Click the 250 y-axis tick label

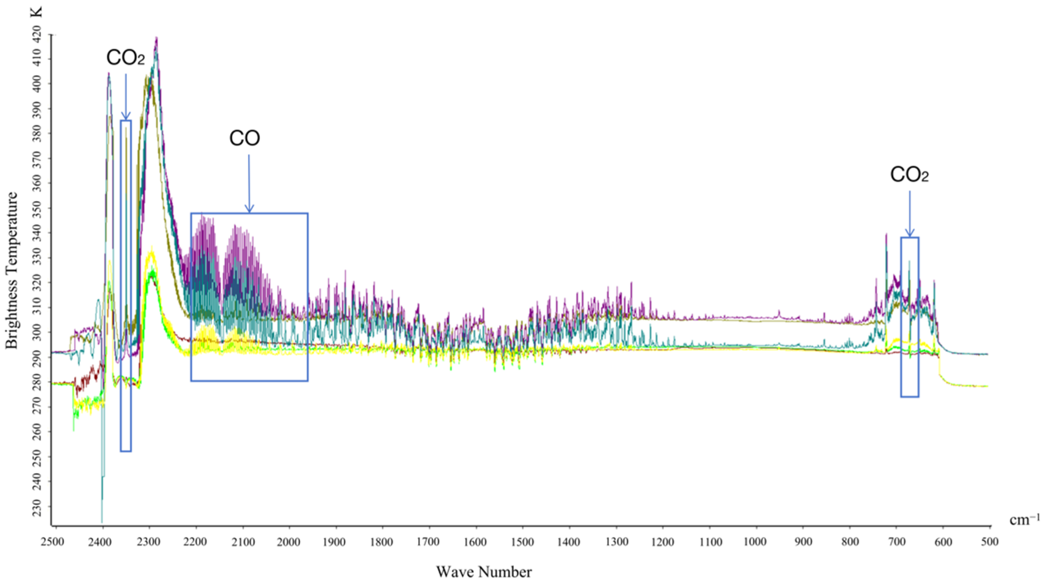click(x=37, y=457)
